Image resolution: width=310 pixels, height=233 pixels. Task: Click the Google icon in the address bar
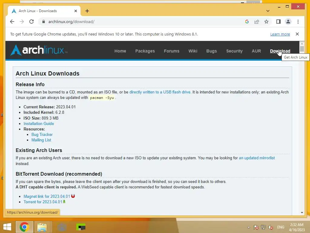pos(247,22)
